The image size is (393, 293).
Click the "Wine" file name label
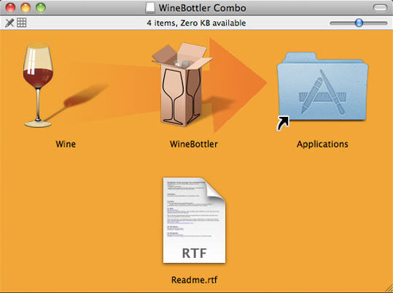tap(66, 144)
